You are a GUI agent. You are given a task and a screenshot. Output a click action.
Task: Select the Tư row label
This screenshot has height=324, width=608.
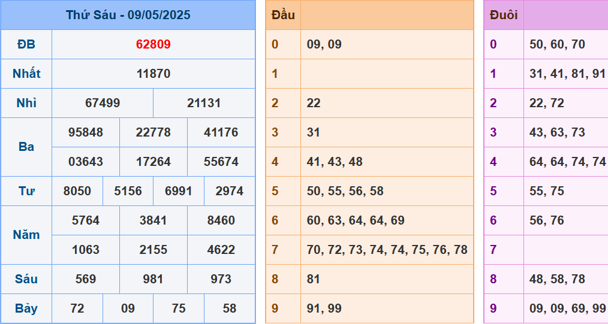coord(26,191)
